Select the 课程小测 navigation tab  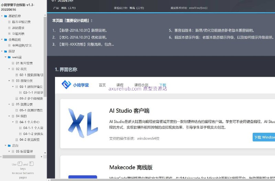141,85
